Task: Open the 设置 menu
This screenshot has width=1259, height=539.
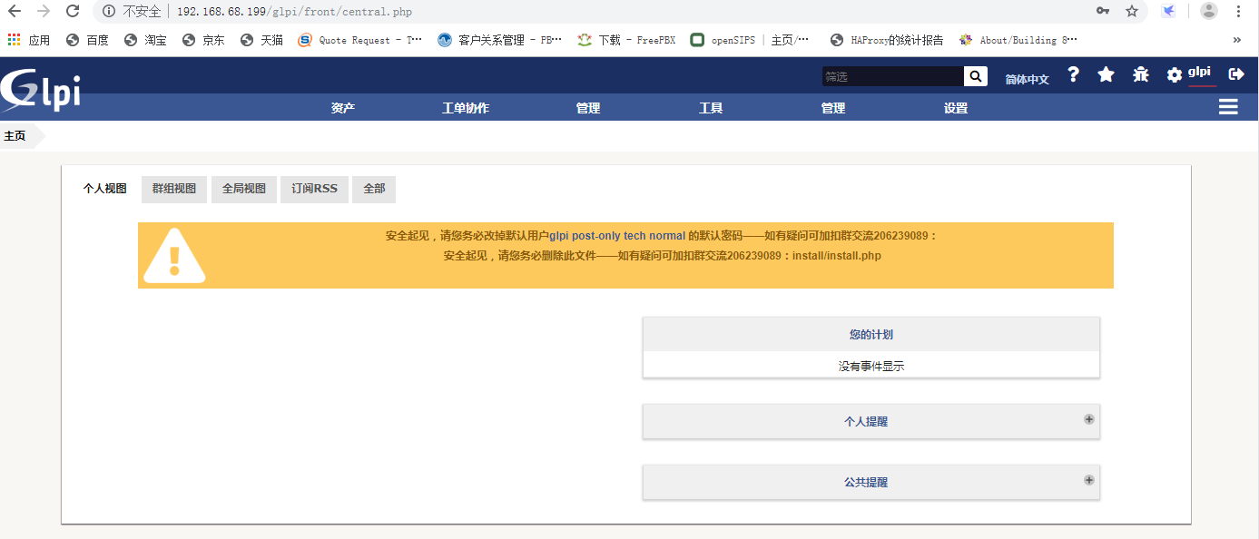Action: click(x=955, y=108)
